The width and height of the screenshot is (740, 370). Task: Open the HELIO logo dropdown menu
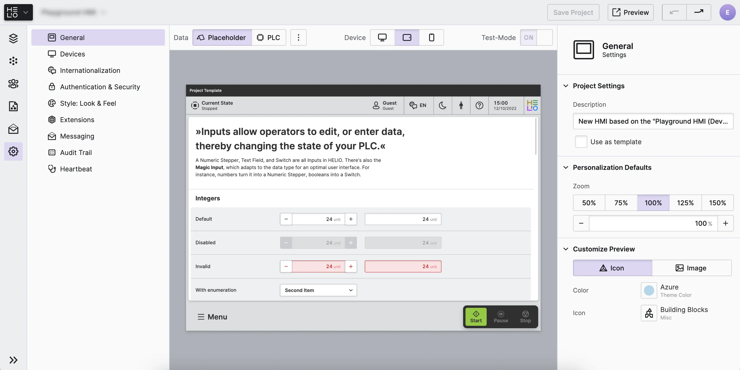[x=18, y=12]
